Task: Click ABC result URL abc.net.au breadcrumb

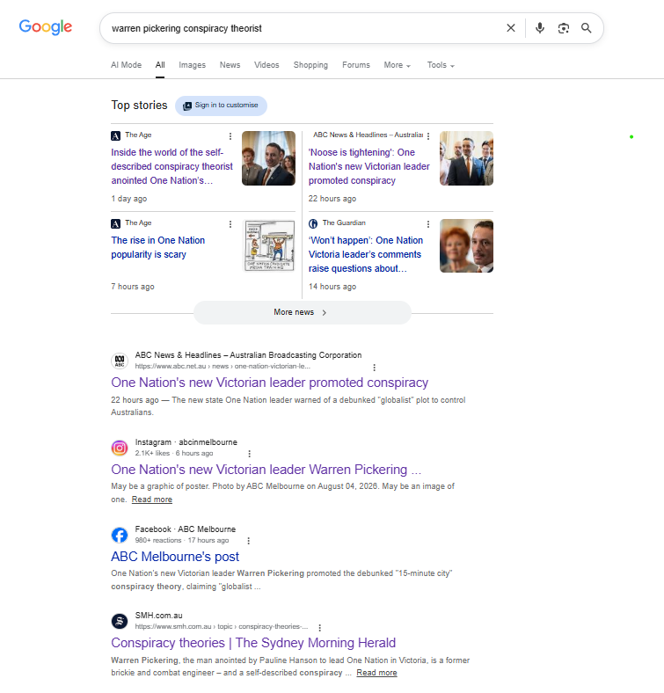Action: tap(223, 367)
